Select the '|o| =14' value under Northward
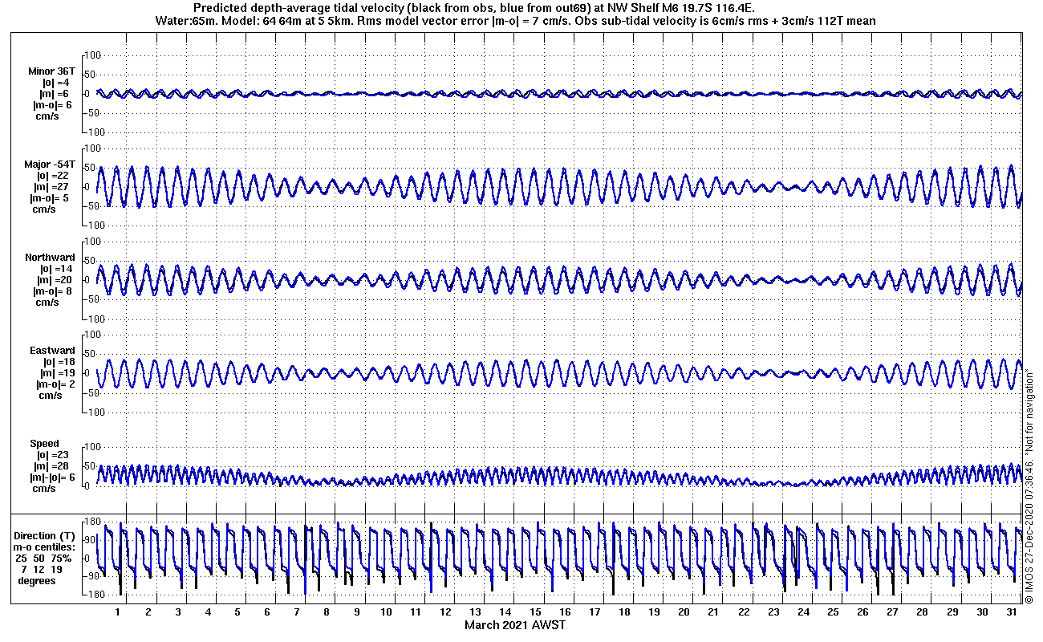Image resolution: width=1043 pixels, height=642 pixels. click(x=56, y=268)
